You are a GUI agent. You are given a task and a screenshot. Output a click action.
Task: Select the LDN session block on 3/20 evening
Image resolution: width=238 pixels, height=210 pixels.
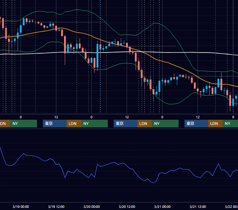pyautogui.click(x=145, y=124)
